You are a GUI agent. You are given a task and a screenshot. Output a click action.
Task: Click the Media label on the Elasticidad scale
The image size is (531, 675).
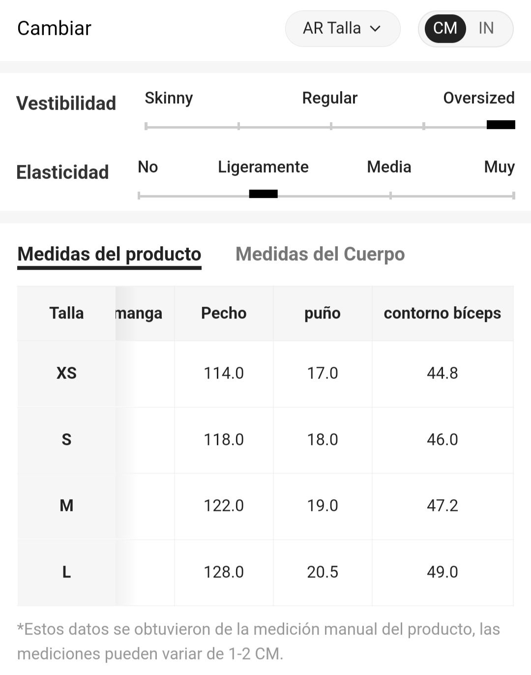click(389, 167)
